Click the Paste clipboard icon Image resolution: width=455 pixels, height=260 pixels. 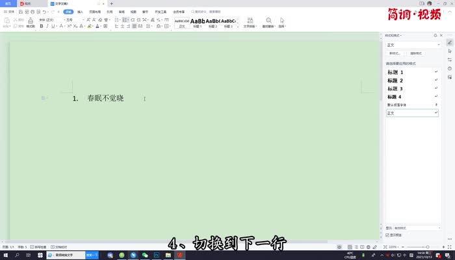[x=6, y=20]
